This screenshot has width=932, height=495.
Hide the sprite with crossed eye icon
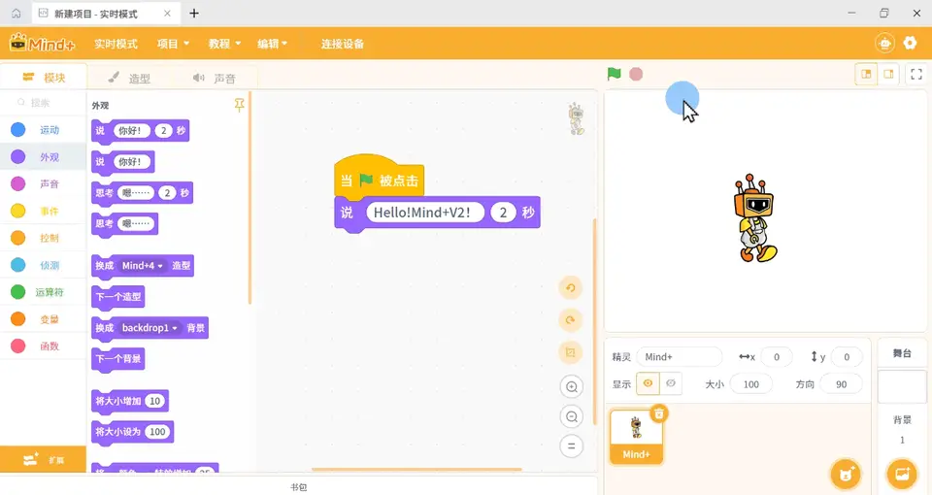671,383
